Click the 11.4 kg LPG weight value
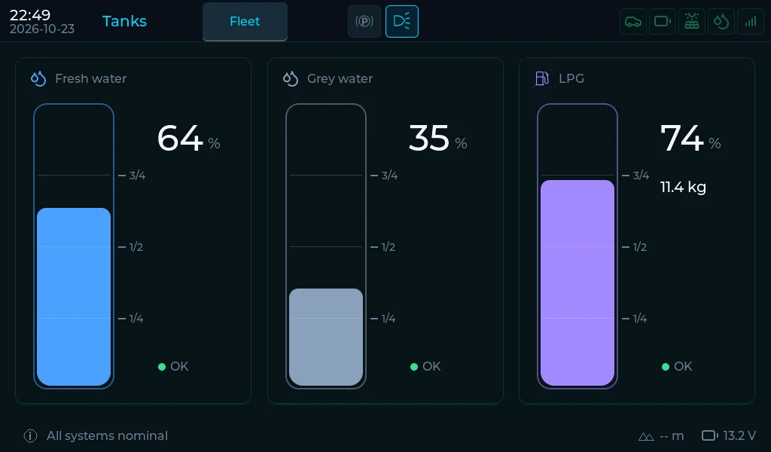Viewport: 771px width, 452px height. 683,188
